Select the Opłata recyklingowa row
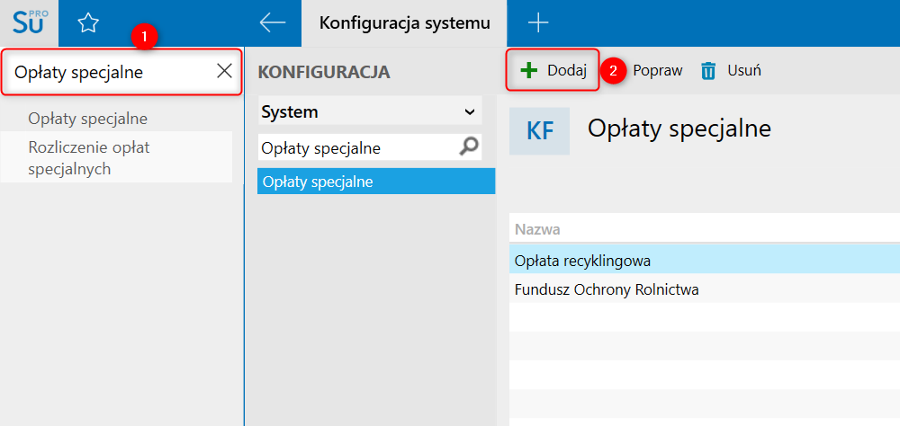This screenshot has height=426, width=900. pyautogui.click(x=705, y=261)
